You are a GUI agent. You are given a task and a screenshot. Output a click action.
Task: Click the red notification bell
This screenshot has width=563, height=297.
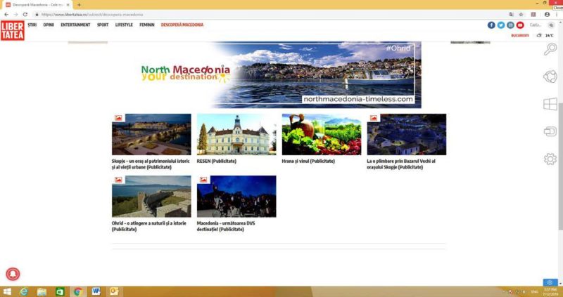point(13,274)
